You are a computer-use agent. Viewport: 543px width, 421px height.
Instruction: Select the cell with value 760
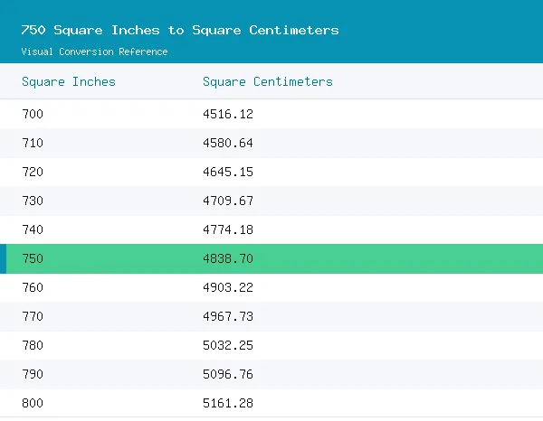[33, 287]
